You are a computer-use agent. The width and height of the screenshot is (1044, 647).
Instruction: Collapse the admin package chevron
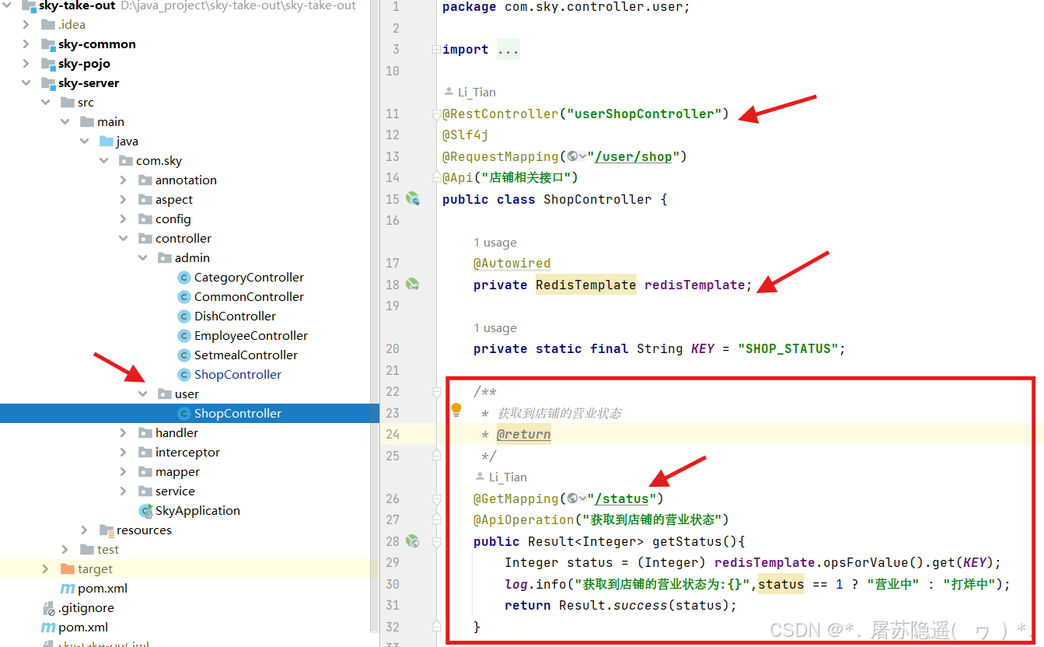coord(143,258)
